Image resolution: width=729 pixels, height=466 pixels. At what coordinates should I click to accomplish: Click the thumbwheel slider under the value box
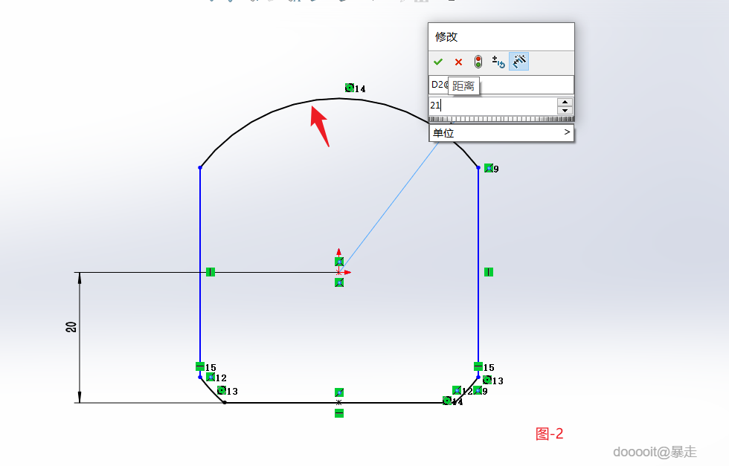501,119
